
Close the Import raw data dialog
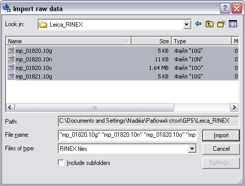tap(236, 8)
